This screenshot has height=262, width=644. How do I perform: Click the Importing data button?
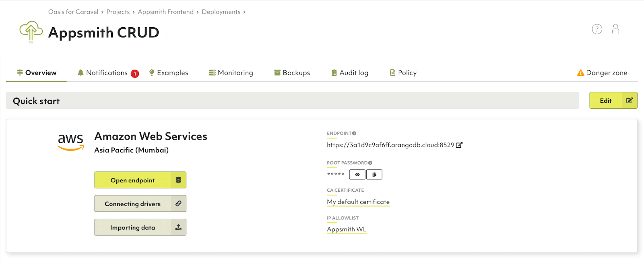coord(140,227)
